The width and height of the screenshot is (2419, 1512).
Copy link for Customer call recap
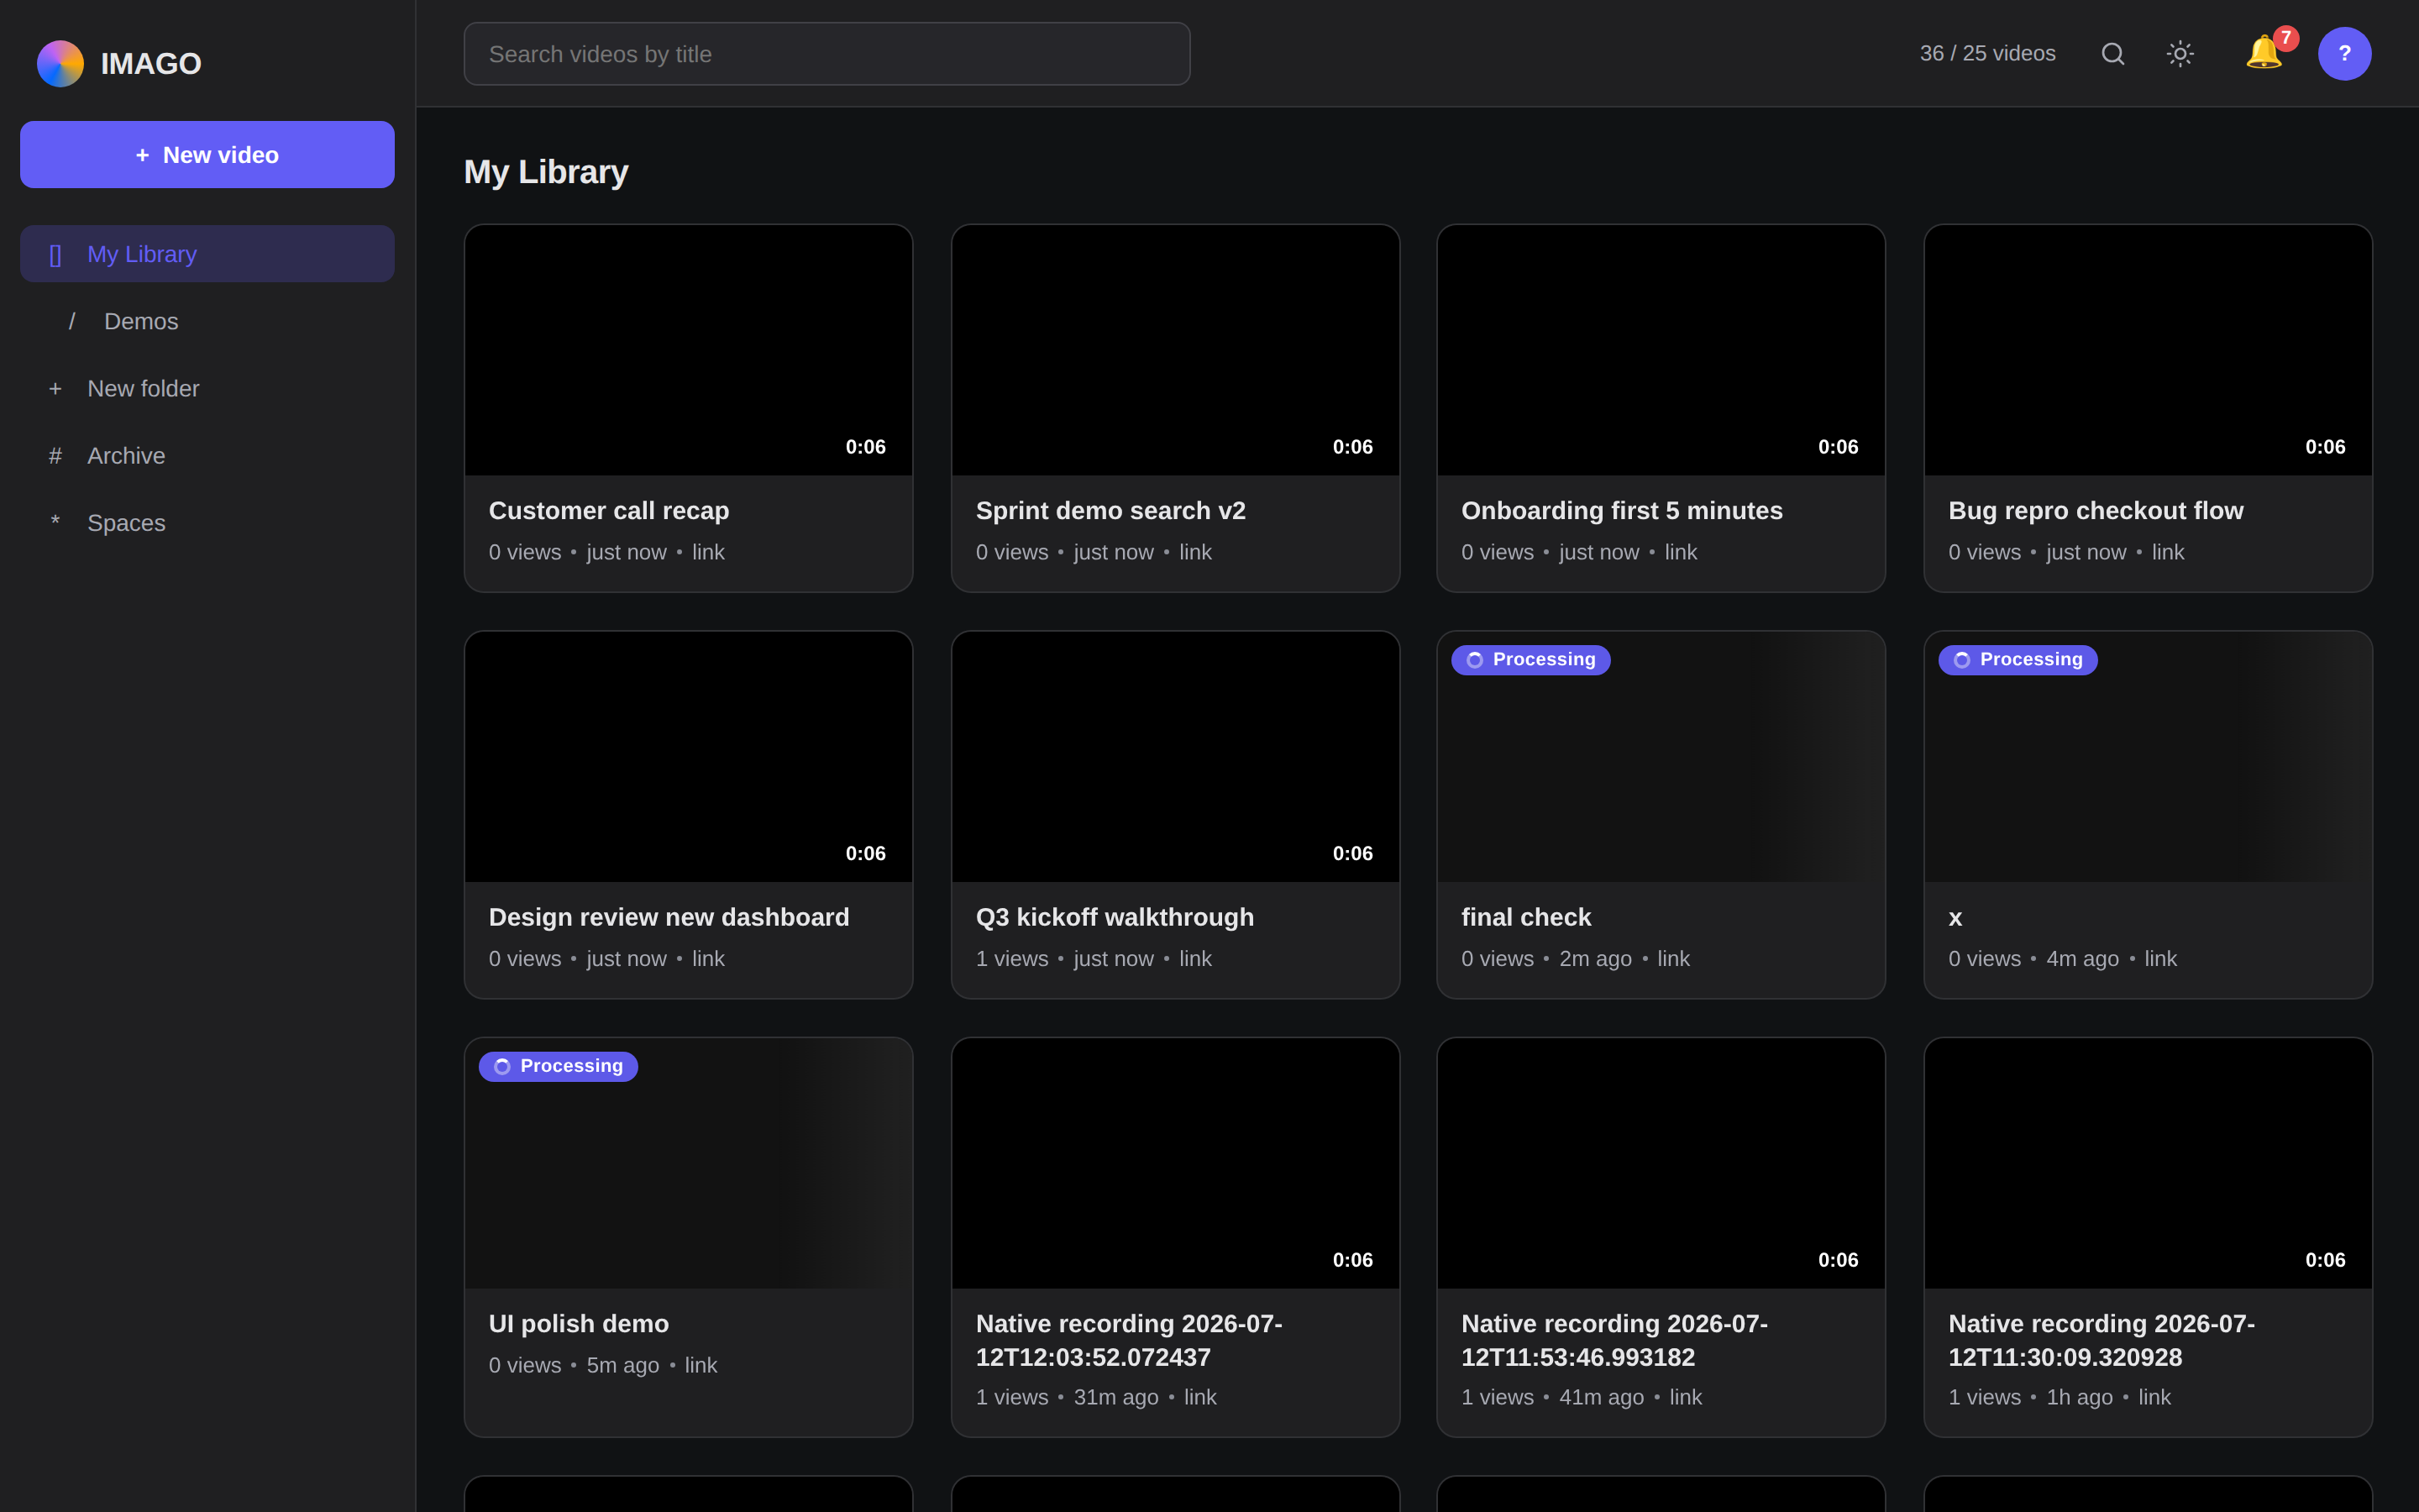point(708,552)
